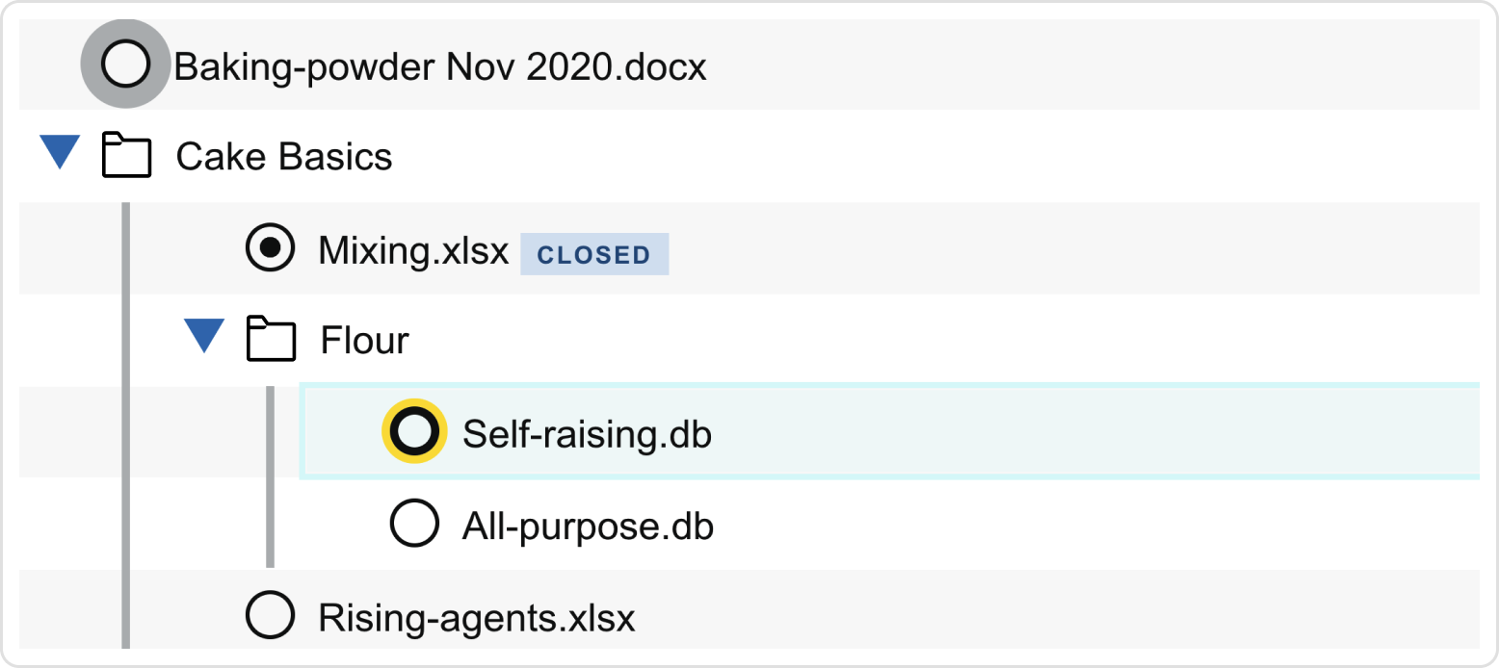The height and width of the screenshot is (668, 1499).
Task: Click the Rising-agents.xlsx file name
Action: [x=477, y=617]
